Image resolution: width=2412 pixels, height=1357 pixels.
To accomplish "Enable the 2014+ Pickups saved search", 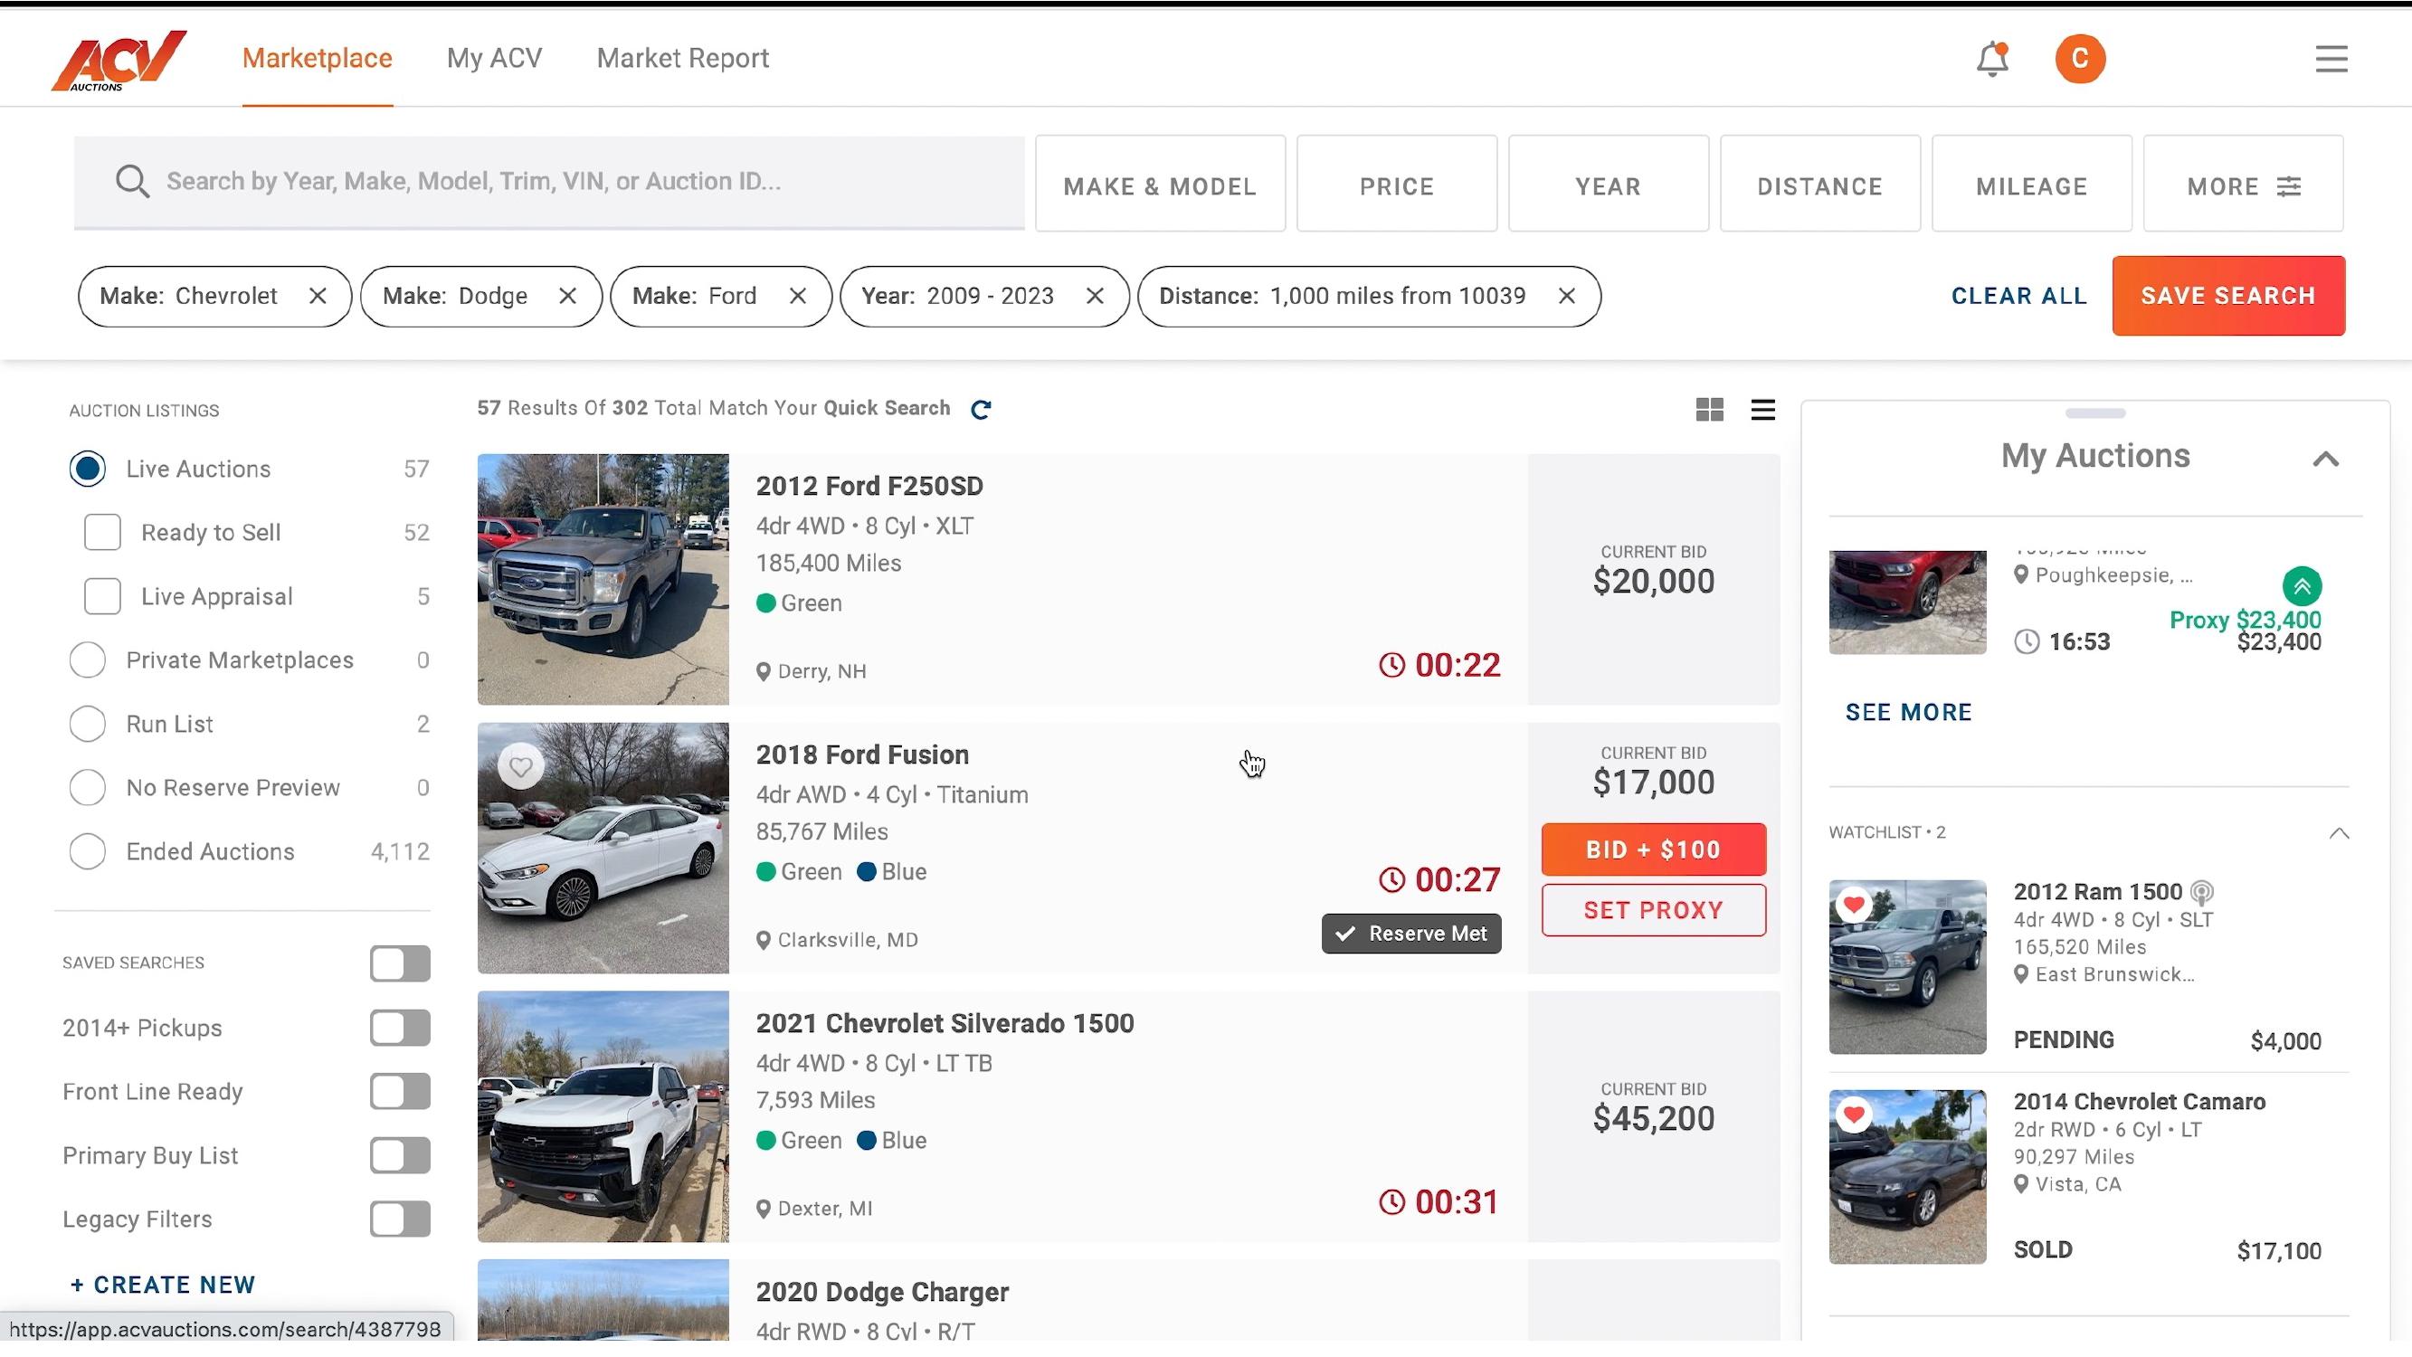I will click(400, 1029).
